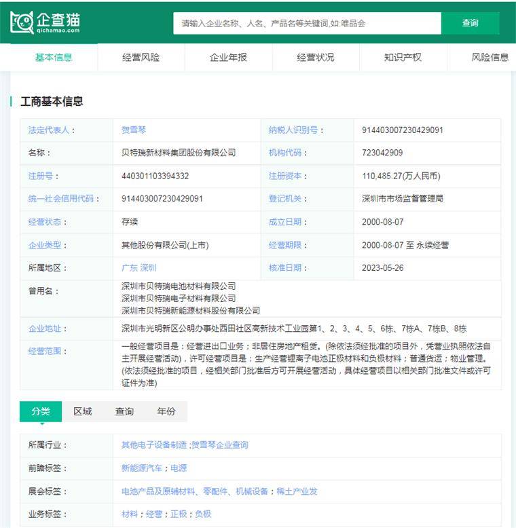Select the 工商基本信息 section heading

click(x=52, y=101)
